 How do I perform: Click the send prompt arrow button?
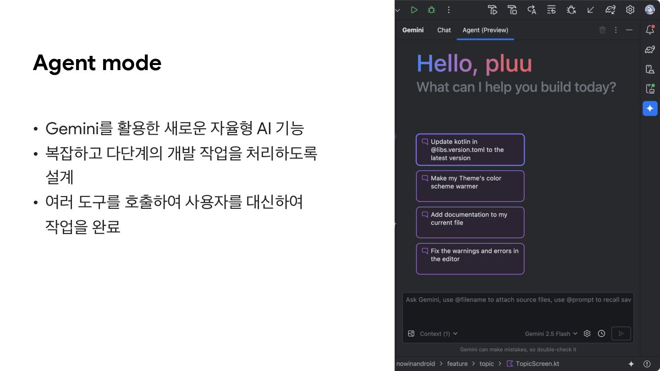click(621, 333)
